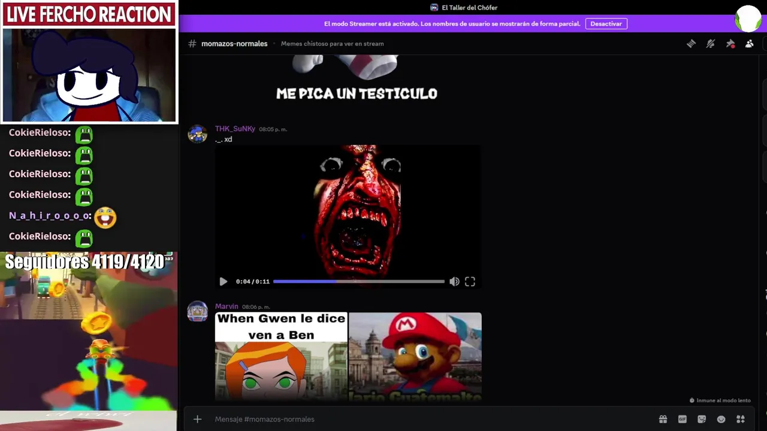The width and height of the screenshot is (767, 431).
Task: Click the 'Inmune al modo lento' indicator
Action: coord(720,400)
